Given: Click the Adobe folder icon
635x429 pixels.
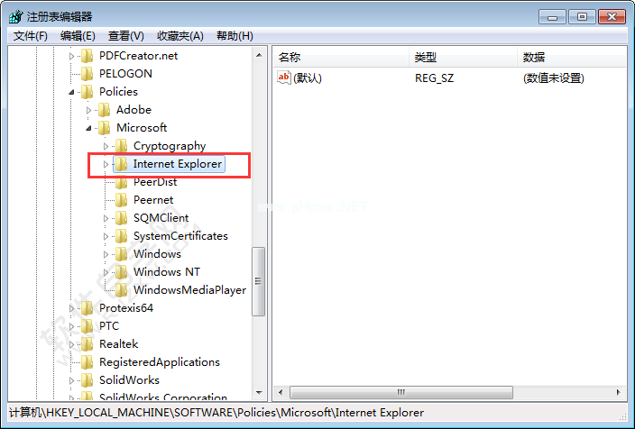Looking at the screenshot, I should (104, 110).
